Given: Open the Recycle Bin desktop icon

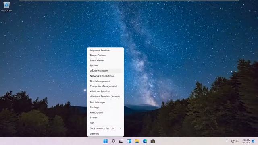Looking at the screenshot, I should [6, 6].
